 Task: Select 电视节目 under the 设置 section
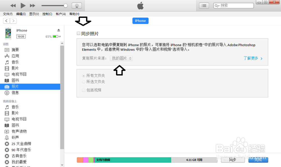[30, 74]
